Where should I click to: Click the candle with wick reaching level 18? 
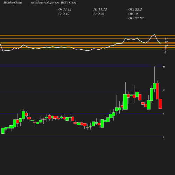[155, 86]
